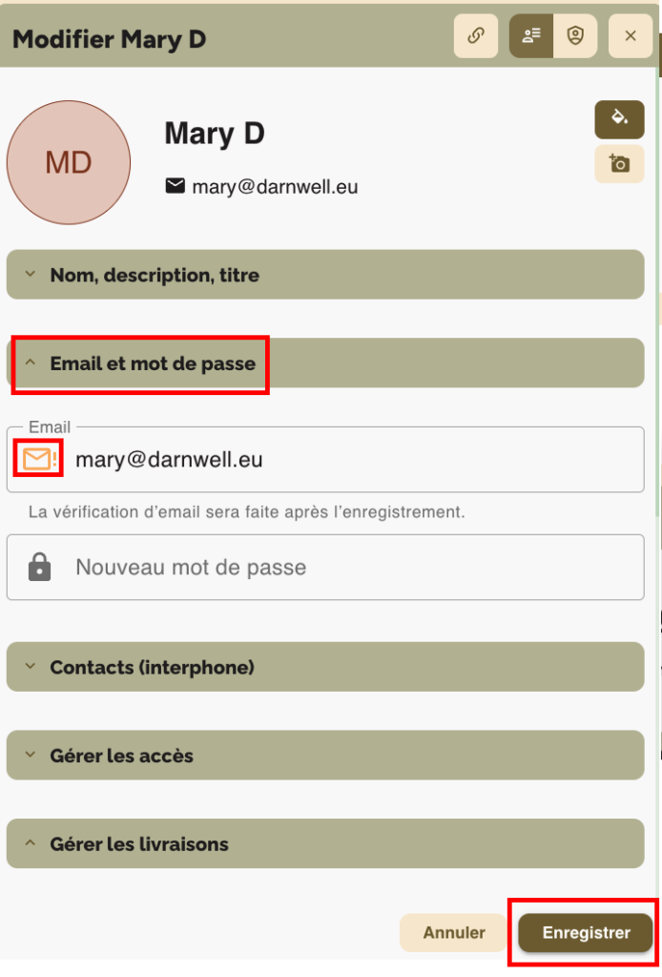The width and height of the screenshot is (662, 977).
Task: Click the chevron next to Gérer les accès
Action: point(31,756)
